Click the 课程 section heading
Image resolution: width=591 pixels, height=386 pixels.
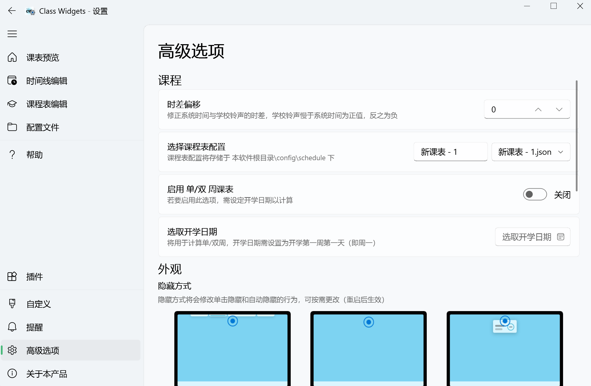pos(170,80)
